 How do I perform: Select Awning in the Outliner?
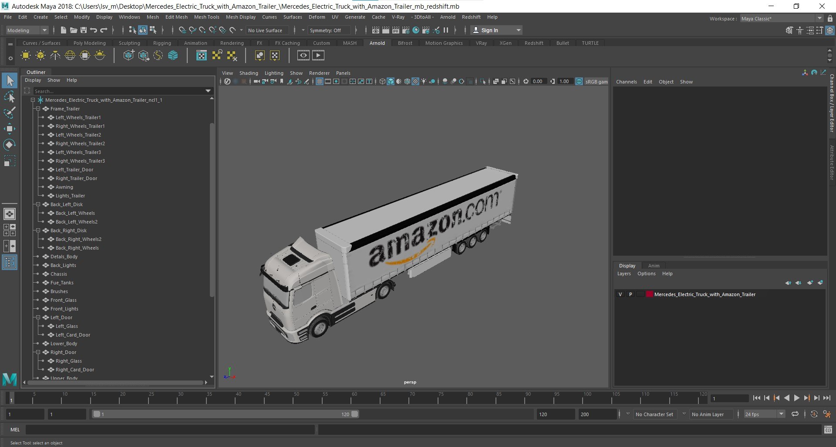(x=64, y=187)
